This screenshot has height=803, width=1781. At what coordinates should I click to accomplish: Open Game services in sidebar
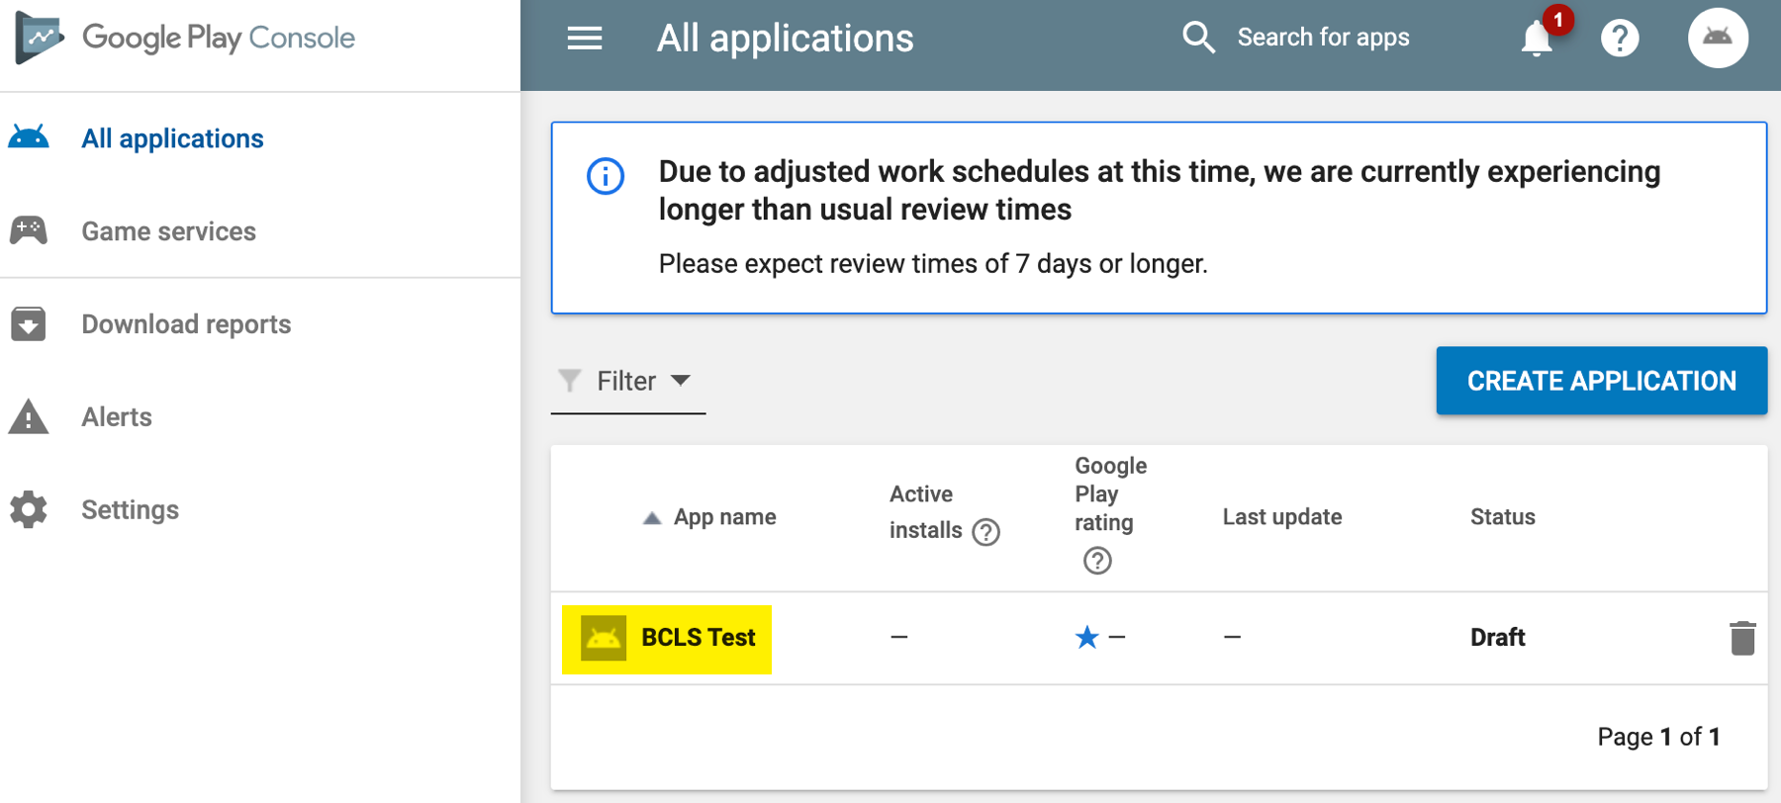[168, 231]
